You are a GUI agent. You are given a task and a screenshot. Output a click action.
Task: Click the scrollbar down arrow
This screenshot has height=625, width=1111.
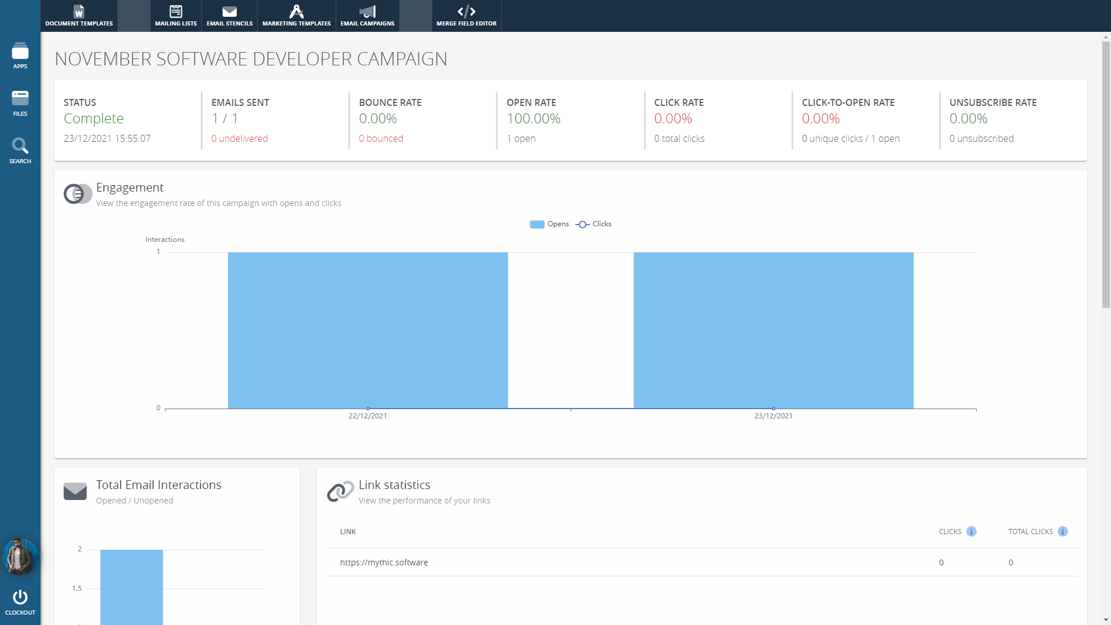tap(1106, 620)
